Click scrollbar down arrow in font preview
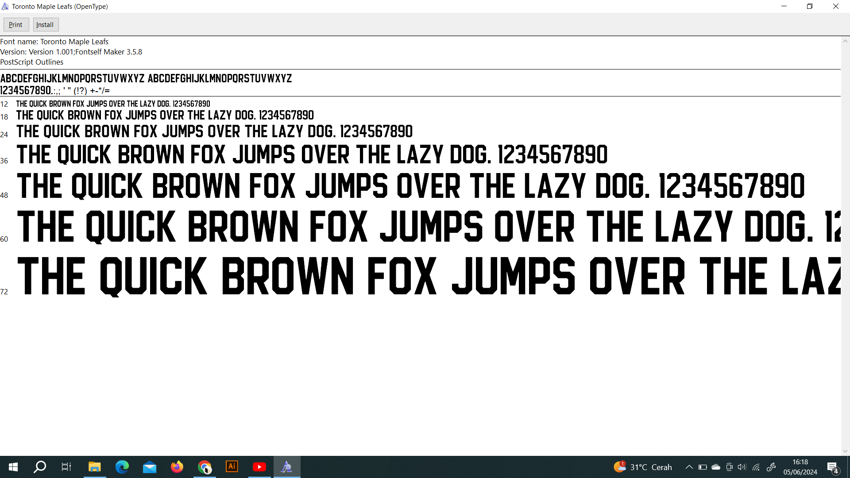The image size is (850, 478). 845,451
